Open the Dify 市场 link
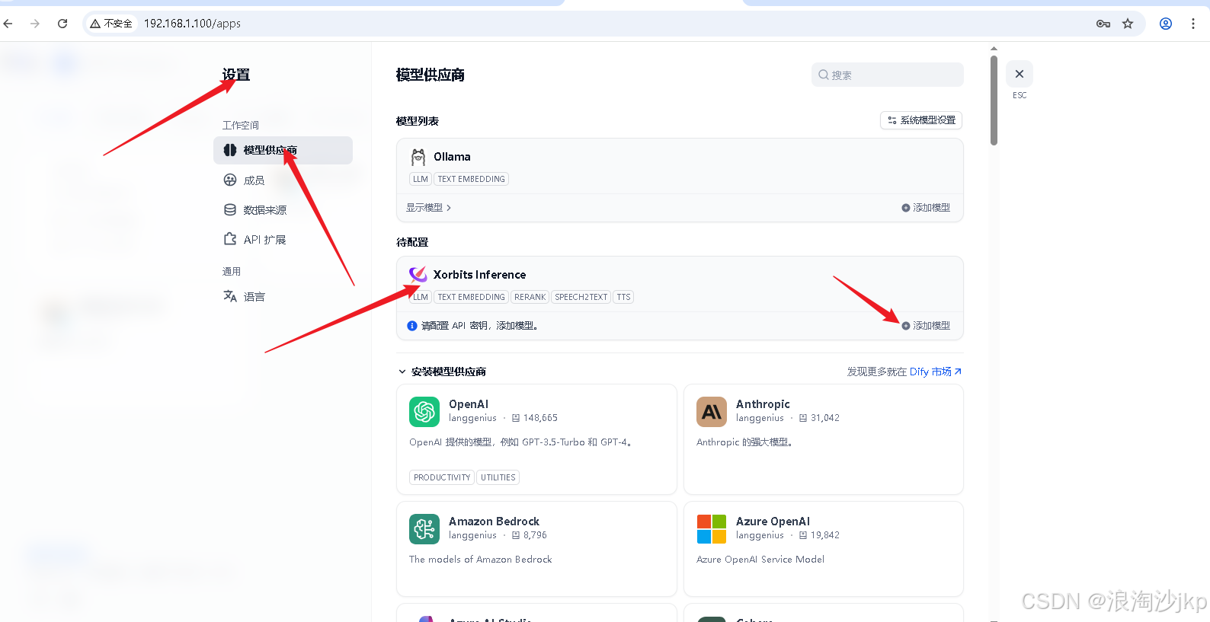1210x622 pixels. [x=935, y=372]
